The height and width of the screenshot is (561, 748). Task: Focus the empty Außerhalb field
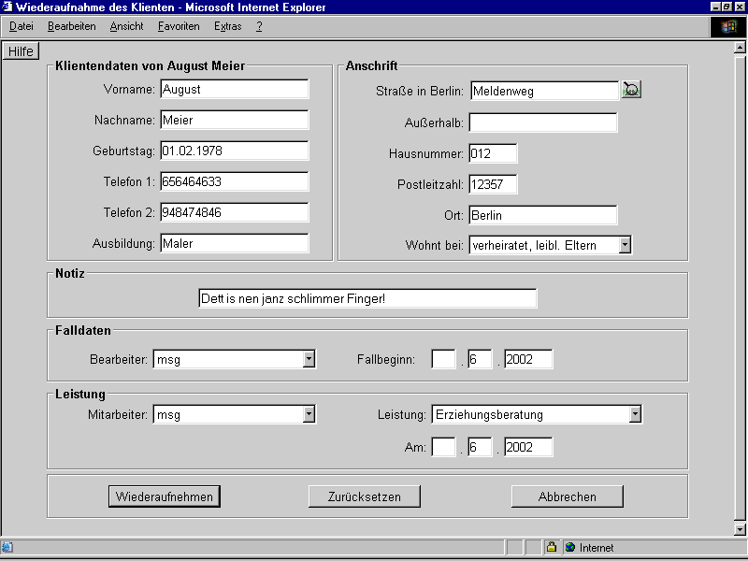click(x=542, y=122)
